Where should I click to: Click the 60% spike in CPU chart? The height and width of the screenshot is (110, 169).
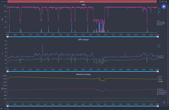[43, 44]
